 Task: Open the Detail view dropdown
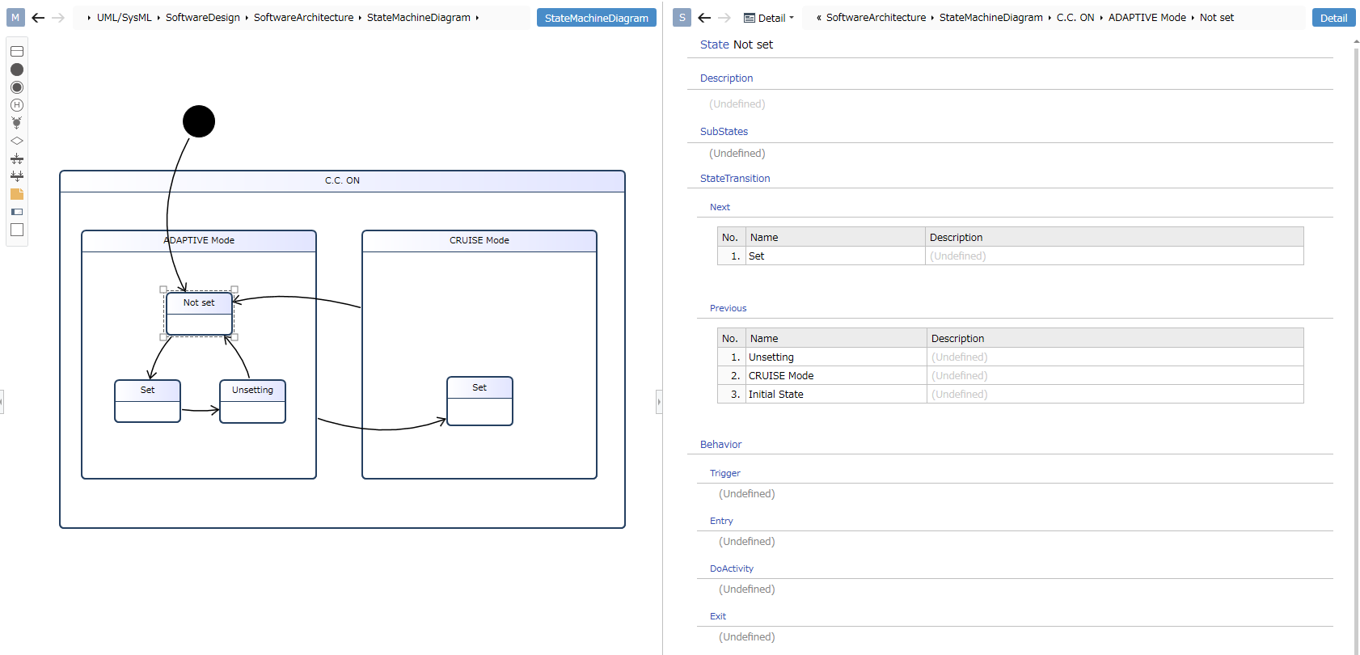(769, 18)
